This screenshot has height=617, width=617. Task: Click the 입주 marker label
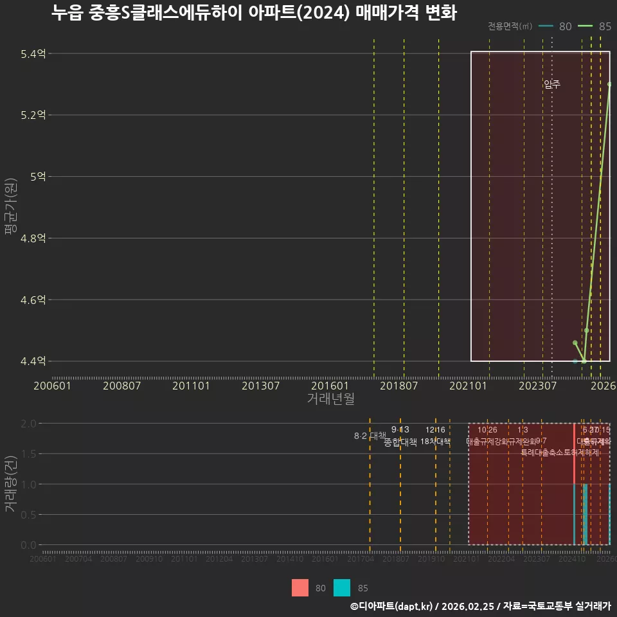[551, 84]
